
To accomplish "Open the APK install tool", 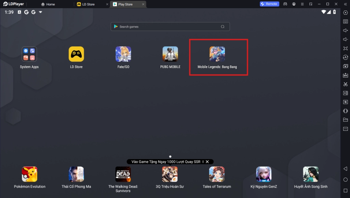I will click(x=345, y=75).
